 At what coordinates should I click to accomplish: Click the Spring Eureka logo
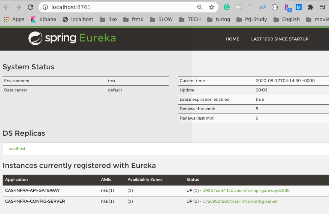(72, 38)
